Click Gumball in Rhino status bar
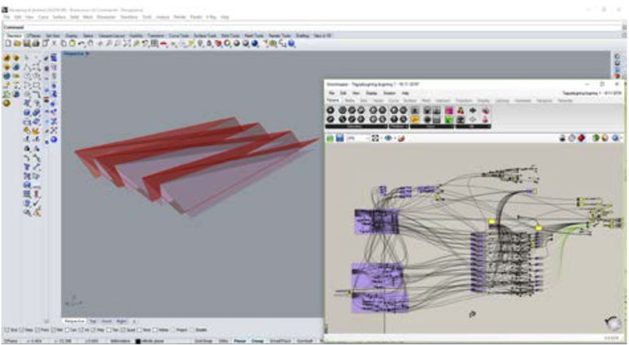Viewport: 629px width, 345px height. coord(304,341)
